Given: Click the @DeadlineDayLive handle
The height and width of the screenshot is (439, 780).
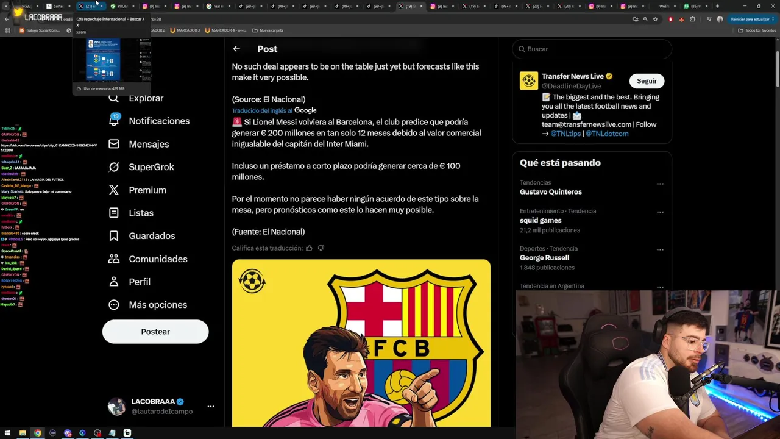Looking at the screenshot, I should point(571,86).
